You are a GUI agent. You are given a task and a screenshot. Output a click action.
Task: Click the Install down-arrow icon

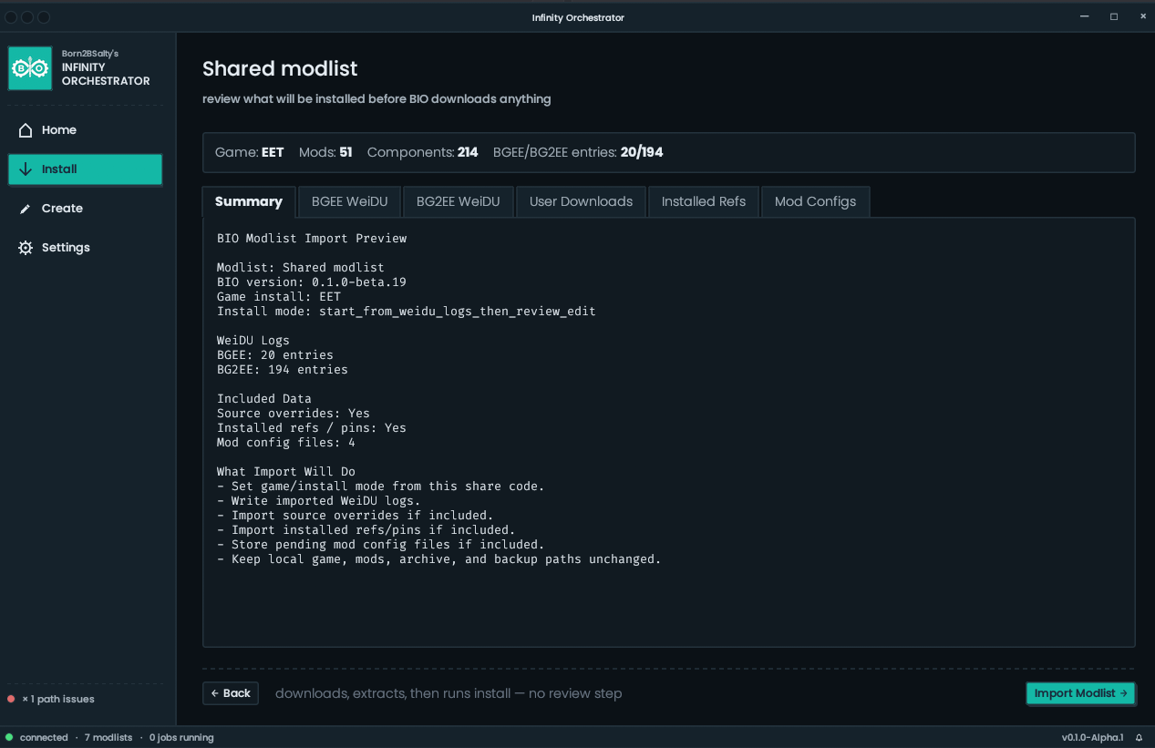(26, 169)
